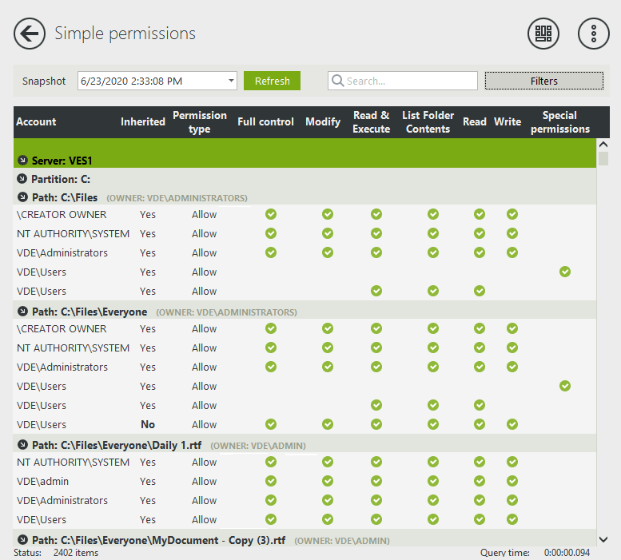Open the Filters button
This screenshot has width=621, height=560.
click(544, 81)
